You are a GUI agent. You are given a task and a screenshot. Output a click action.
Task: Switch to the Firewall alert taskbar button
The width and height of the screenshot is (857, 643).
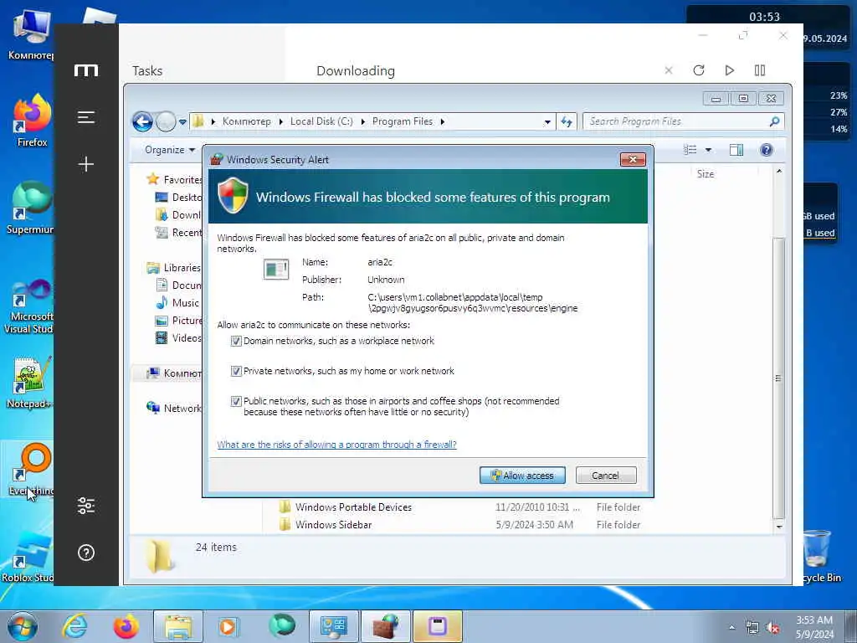(x=386, y=626)
